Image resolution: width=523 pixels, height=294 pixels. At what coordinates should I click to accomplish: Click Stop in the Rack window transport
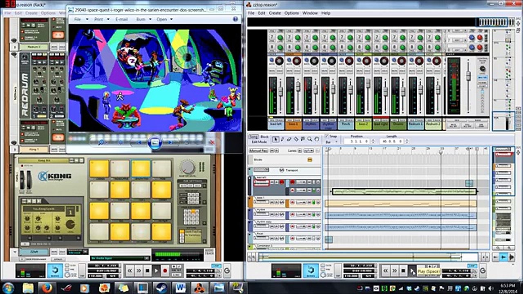pos(147,270)
